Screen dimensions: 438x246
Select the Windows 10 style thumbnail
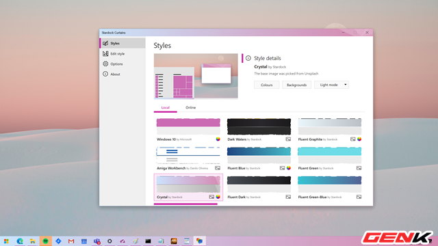coord(188,126)
